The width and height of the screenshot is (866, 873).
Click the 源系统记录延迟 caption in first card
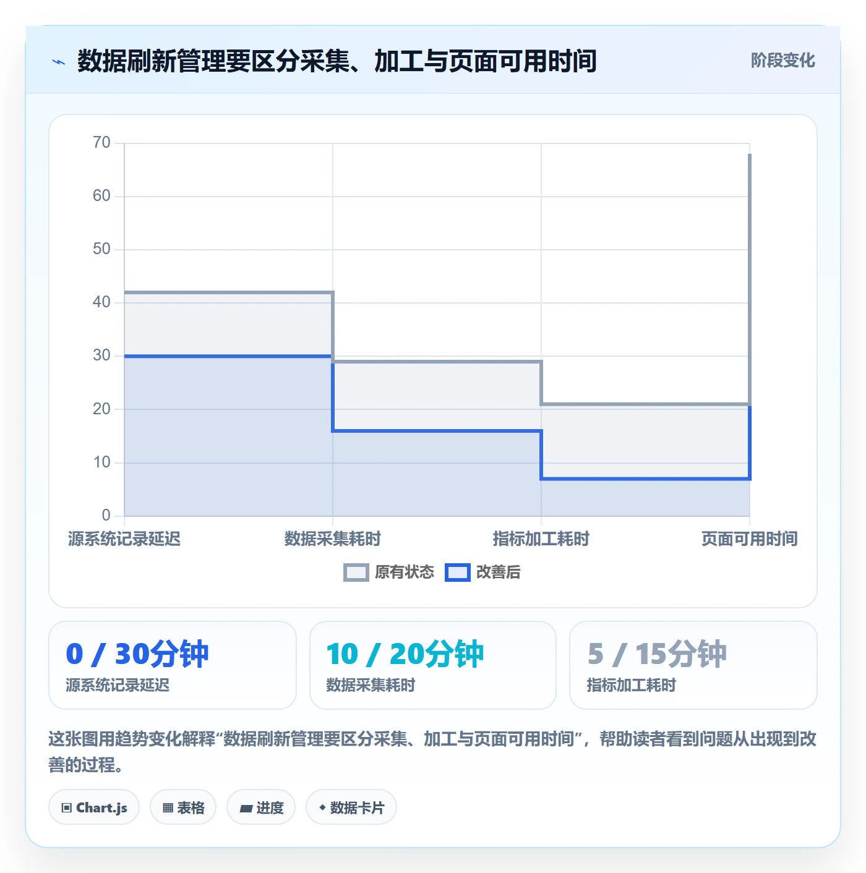click(118, 686)
